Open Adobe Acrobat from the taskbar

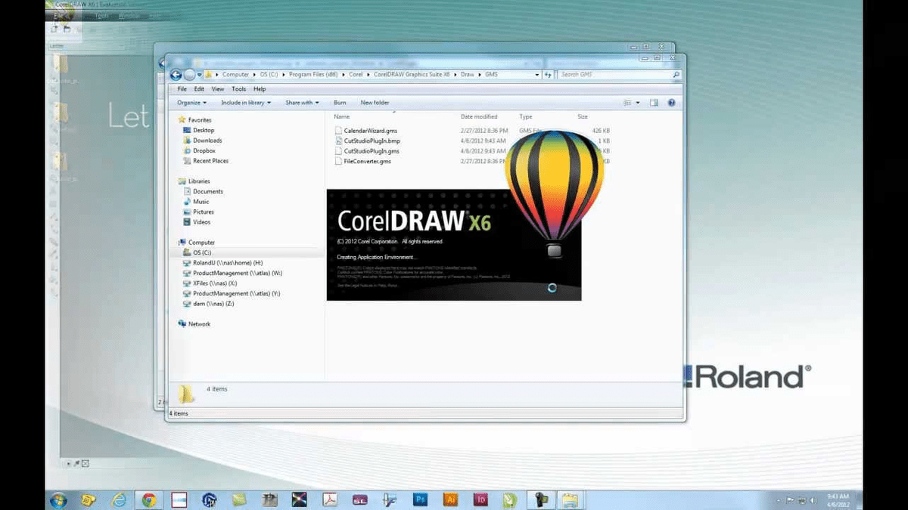(x=330, y=499)
